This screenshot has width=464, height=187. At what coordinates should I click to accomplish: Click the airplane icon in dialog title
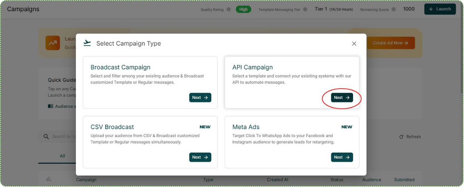pyautogui.click(x=87, y=43)
